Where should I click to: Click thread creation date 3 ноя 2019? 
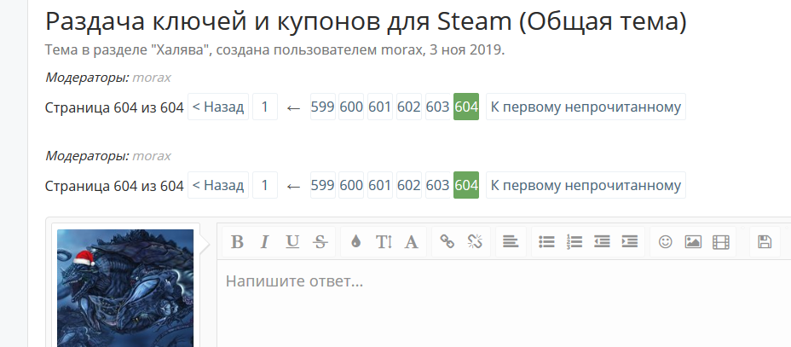point(465,50)
